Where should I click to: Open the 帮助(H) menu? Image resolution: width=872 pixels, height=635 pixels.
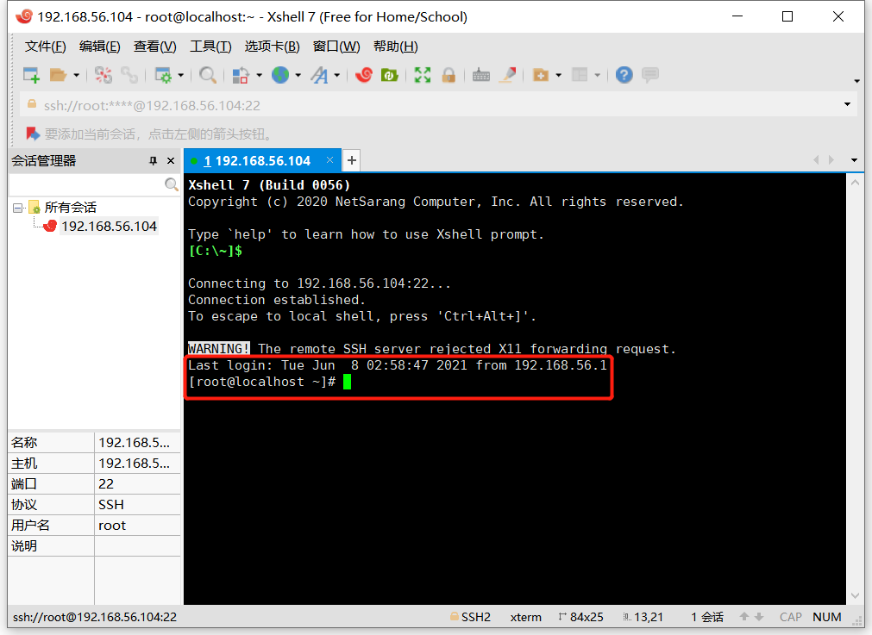(x=395, y=47)
